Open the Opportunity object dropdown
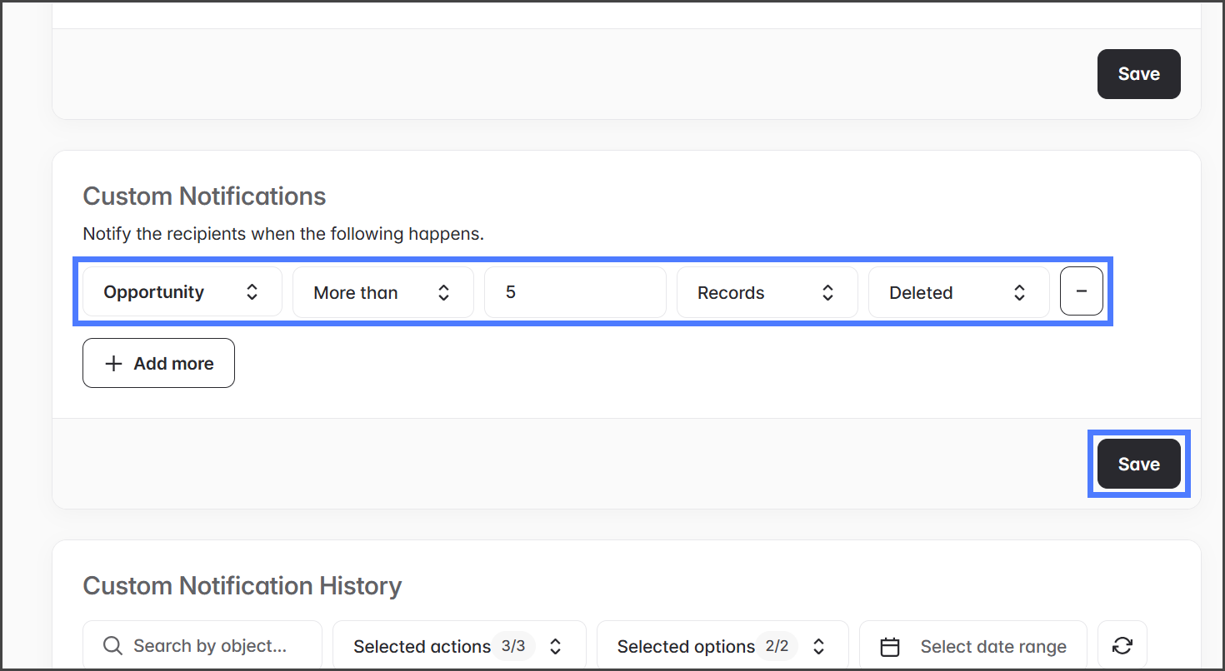Viewport: 1225px width, 671px height. pos(182,292)
